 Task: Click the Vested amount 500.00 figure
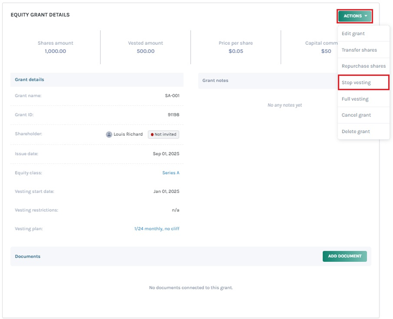point(145,51)
